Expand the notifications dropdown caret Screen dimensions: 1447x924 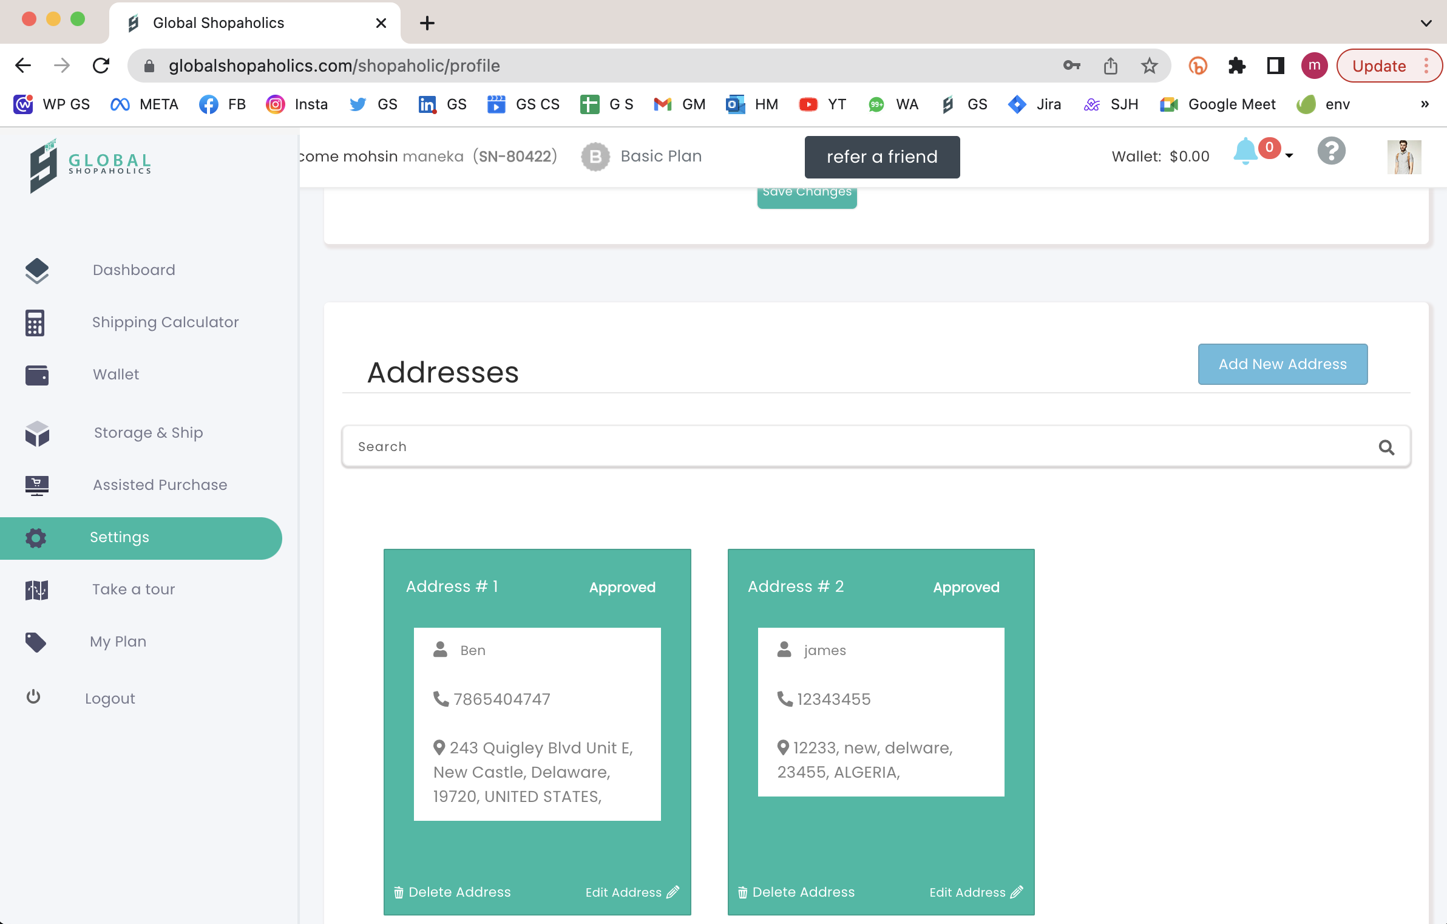point(1289,156)
